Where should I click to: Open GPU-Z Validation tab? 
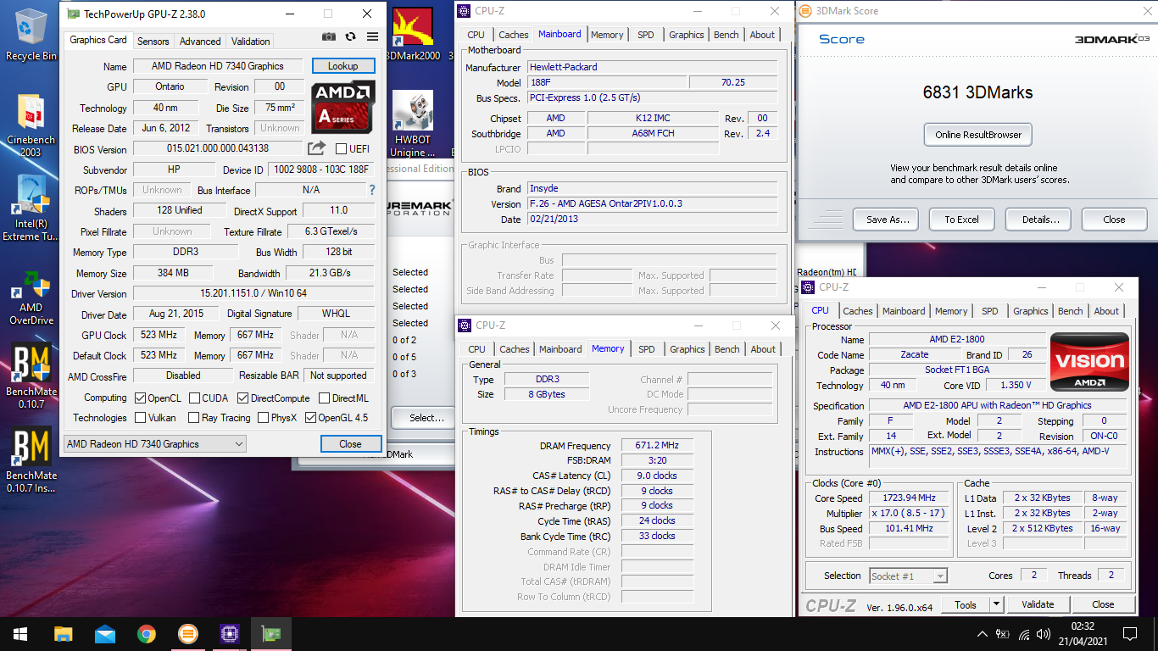point(251,41)
